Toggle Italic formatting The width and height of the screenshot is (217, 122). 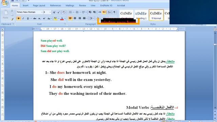click(x=23, y=18)
